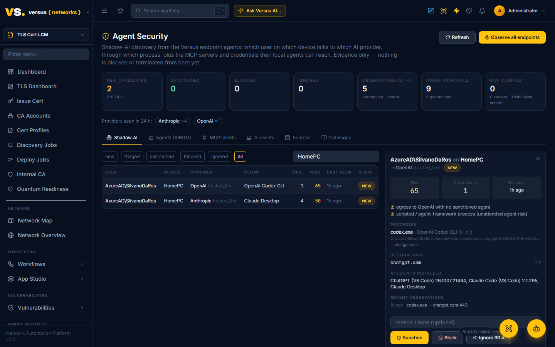
Task: Click the floating yellow screen capture button
Action: tap(509, 328)
